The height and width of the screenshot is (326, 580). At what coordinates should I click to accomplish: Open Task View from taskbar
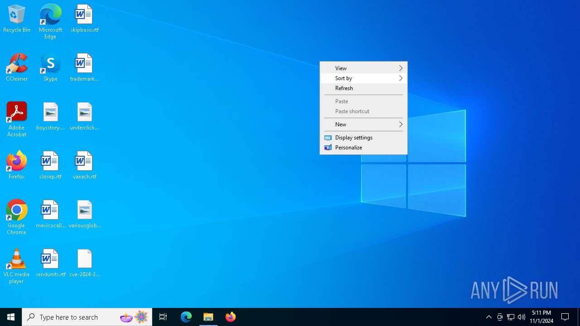(x=163, y=317)
